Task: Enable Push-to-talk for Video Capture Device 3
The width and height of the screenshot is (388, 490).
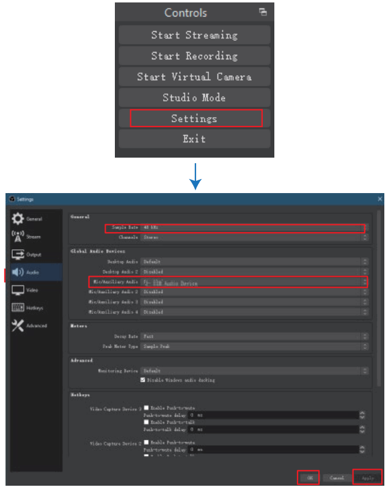Action: pyautogui.click(x=146, y=422)
